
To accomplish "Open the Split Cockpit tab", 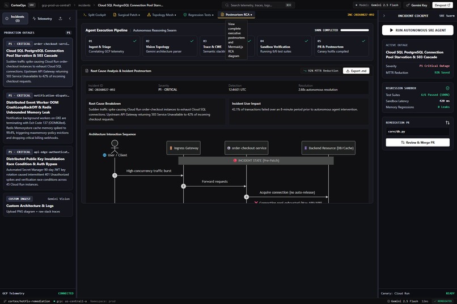I will click(x=95, y=15).
